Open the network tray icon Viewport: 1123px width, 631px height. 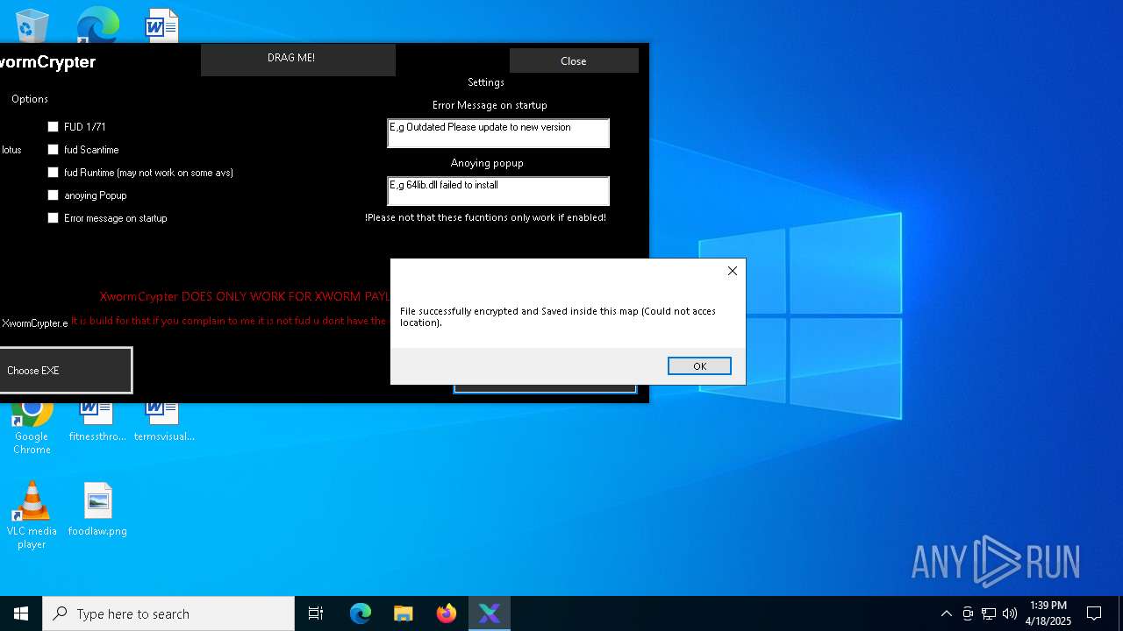989,613
